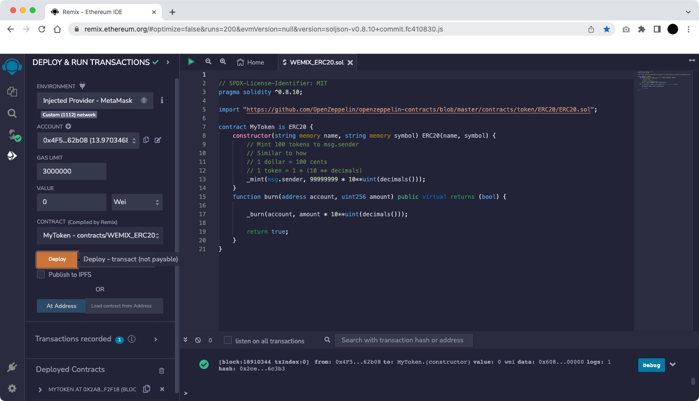
Task: Toggle the browser side panel icon
Action: [657, 29]
